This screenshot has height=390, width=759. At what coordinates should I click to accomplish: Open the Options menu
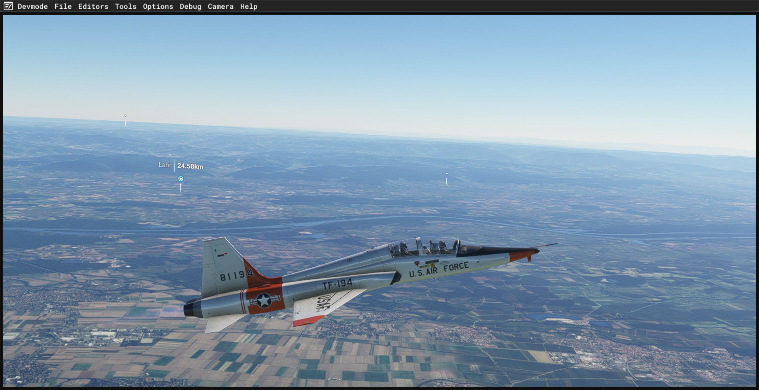(158, 6)
